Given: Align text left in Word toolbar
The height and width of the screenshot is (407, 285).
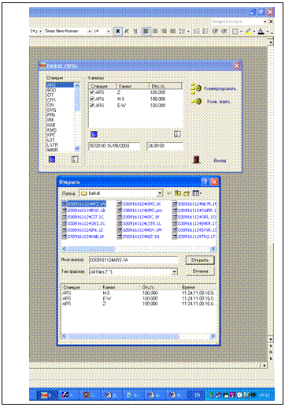Looking at the screenshot, I should [x=146, y=32].
